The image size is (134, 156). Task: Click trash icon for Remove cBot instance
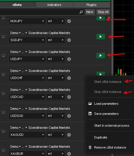tap(90, 147)
